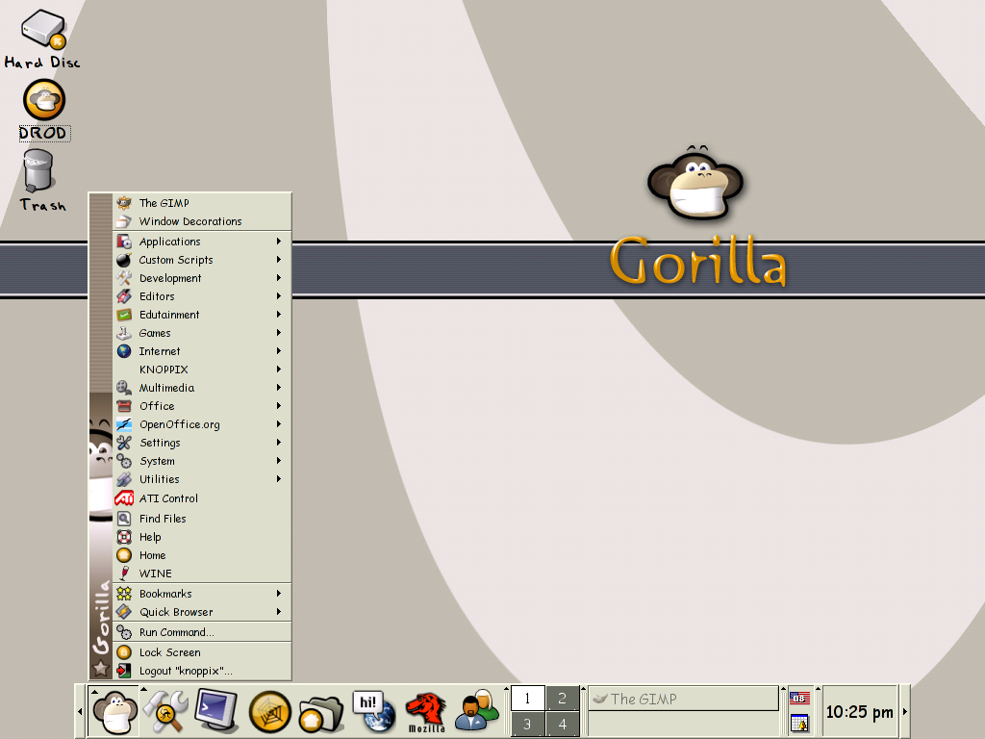Click the Gorilla start menu button in panel
Screen dimensions: 985x739
(115, 711)
